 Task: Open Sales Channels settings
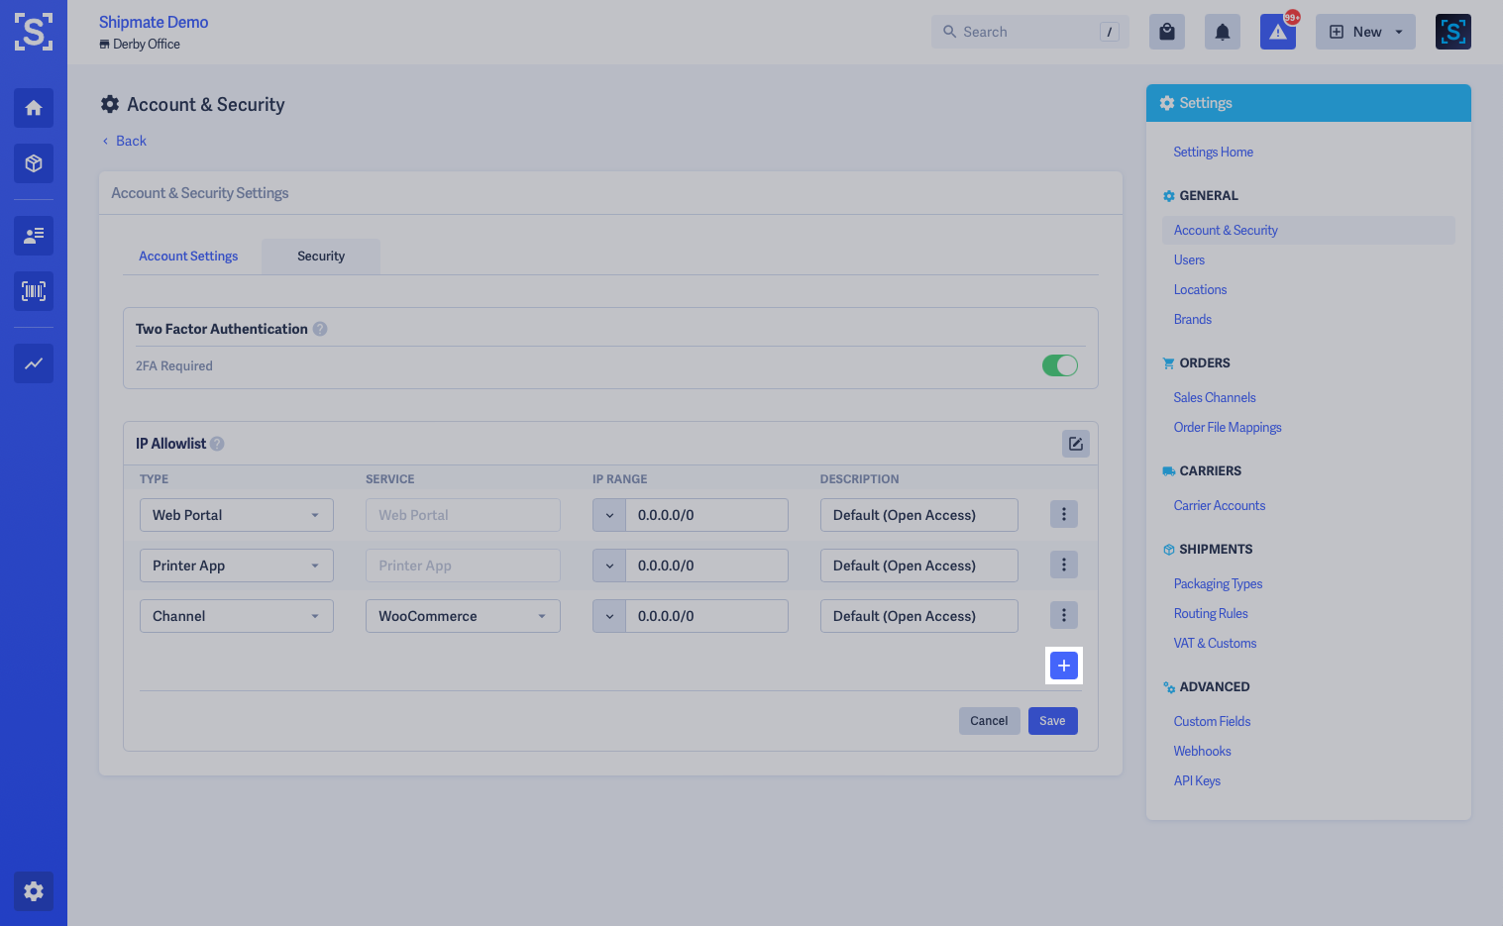(x=1215, y=398)
